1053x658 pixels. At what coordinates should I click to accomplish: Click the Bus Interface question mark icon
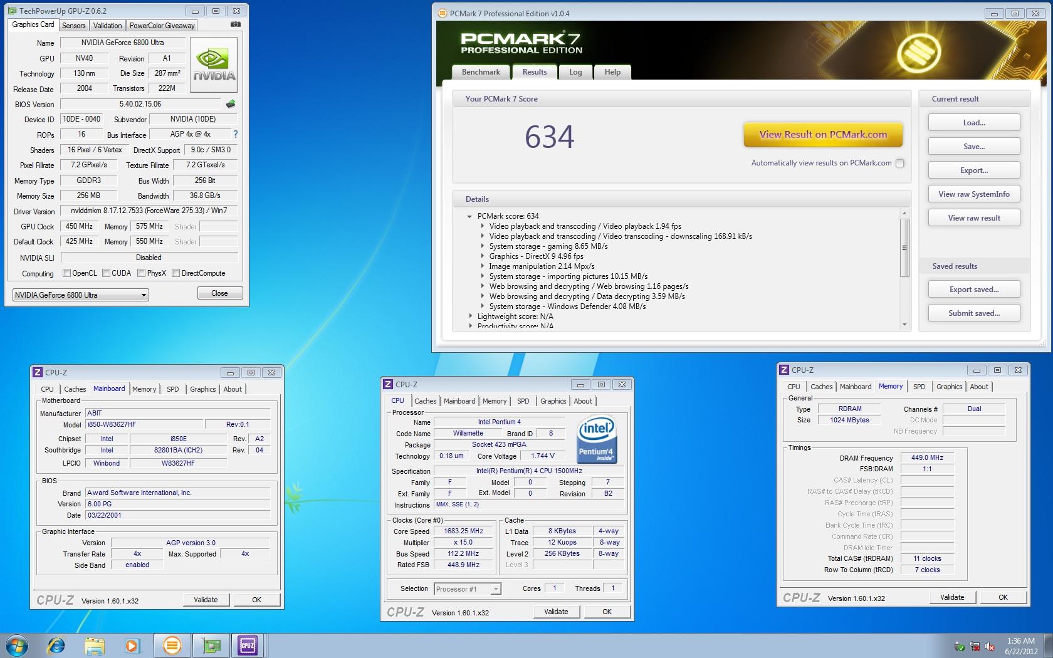(236, 134)
